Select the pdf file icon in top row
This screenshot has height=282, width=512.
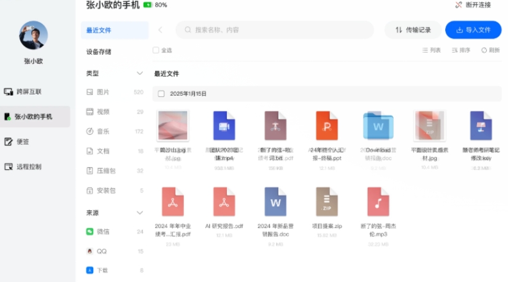(275, 126)
